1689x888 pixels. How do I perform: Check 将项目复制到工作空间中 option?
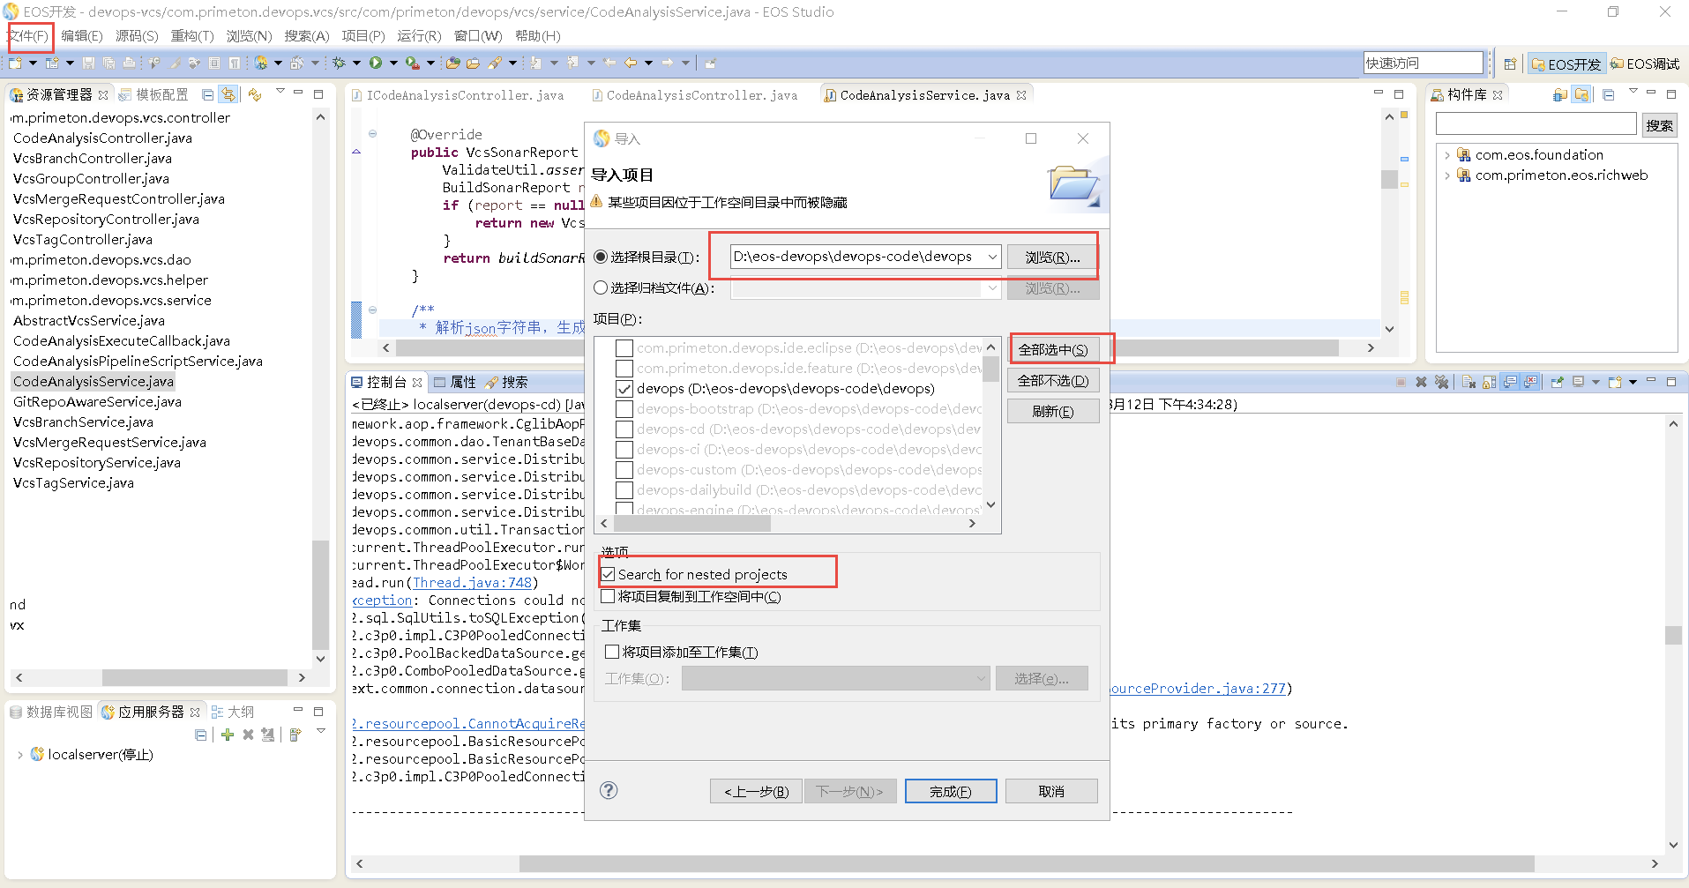609,596
